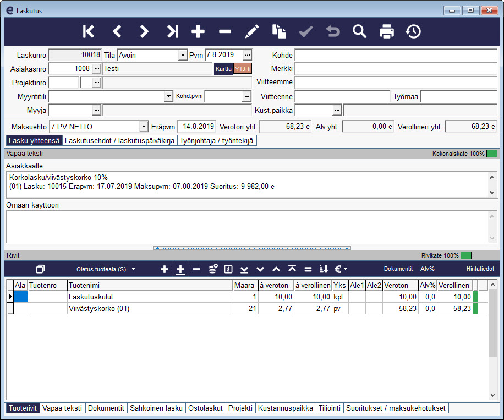Browse customers with Asiakasnro ellipsis button
Image resolution: width=504 pixels, height=420 pixels.
pyautogui.click(x=97, y=69)
